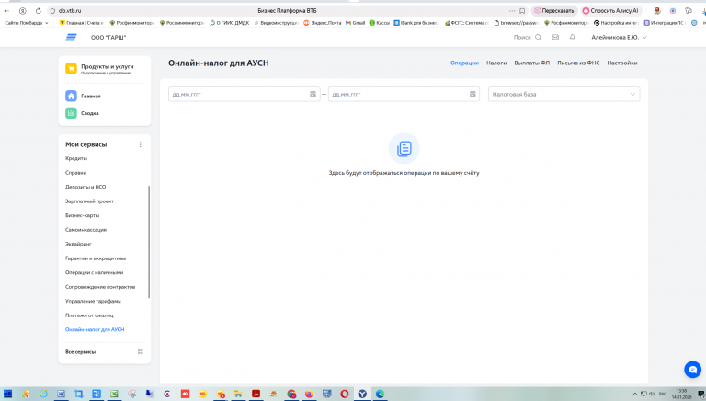Image resolution: width=706 pixels, height=401 pixels.
Task: Open Excel from the taskbar
Action: pyautogui.click(x=114, y=394)
